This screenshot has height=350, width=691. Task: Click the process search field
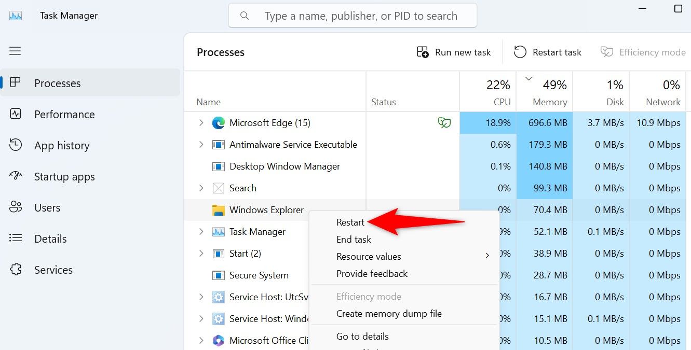pos(353,15)
